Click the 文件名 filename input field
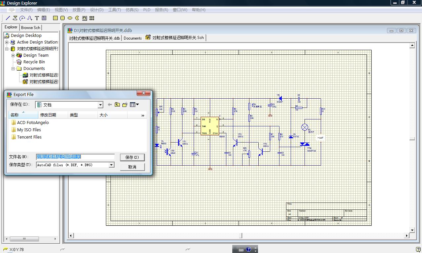The height and width of the screenshot is (253, 422). [75, 157]
